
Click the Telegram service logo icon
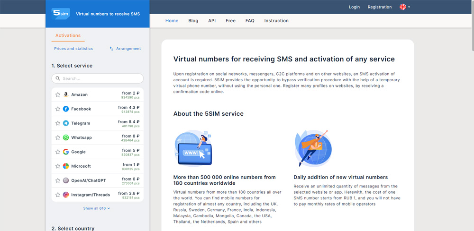coord(66,123)
